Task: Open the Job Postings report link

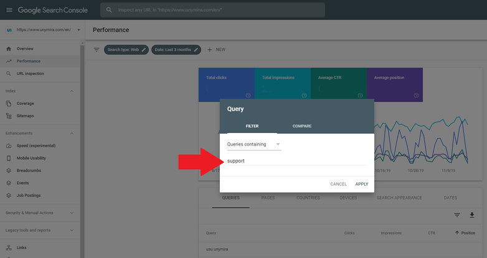Action: pos(29,195)
